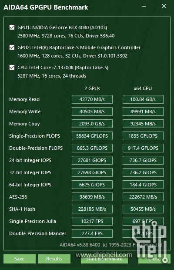Click the GPU Memory Copy value 2093.0 GB/s
Image resolution: width=174 pixels, height=270 pixels.
point(92,124)
